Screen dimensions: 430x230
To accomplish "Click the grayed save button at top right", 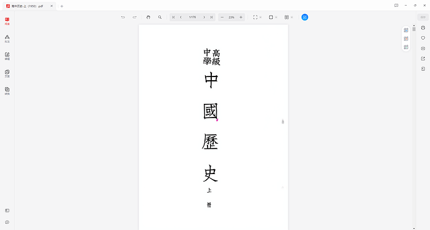I will pos(423,17).
